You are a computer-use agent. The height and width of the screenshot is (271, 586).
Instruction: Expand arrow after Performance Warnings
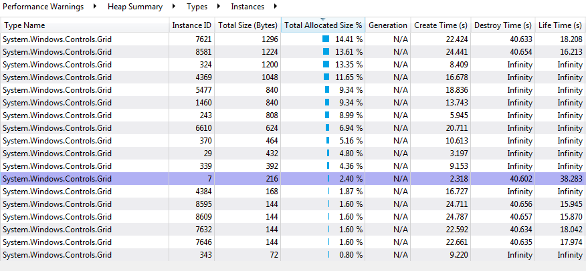[95, 6]
